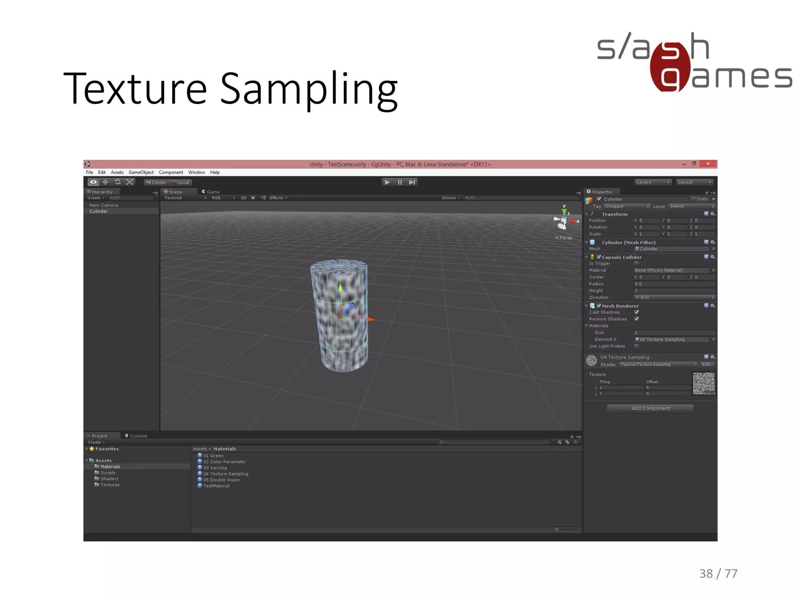The width and height of the screenshot is (801, 601).
Task: Switch to the Game tab
Action: 211,192
